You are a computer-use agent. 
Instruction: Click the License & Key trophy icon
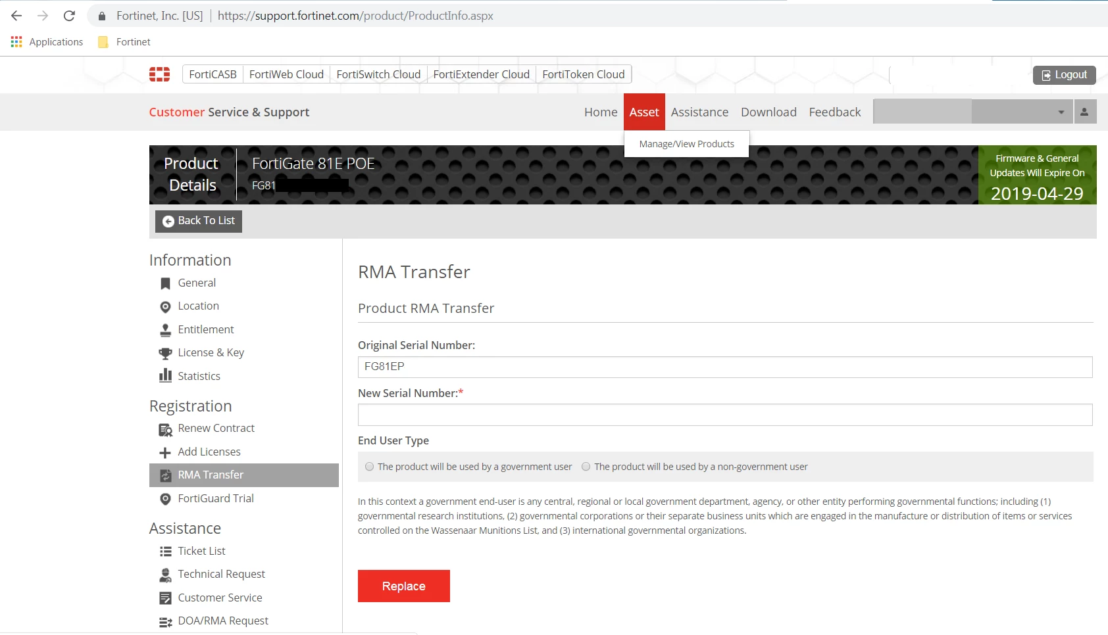point(165,353)
